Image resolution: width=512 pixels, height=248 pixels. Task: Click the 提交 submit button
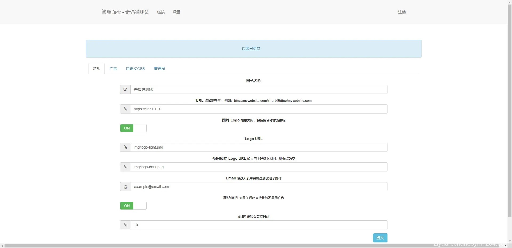tap(380, 238)
